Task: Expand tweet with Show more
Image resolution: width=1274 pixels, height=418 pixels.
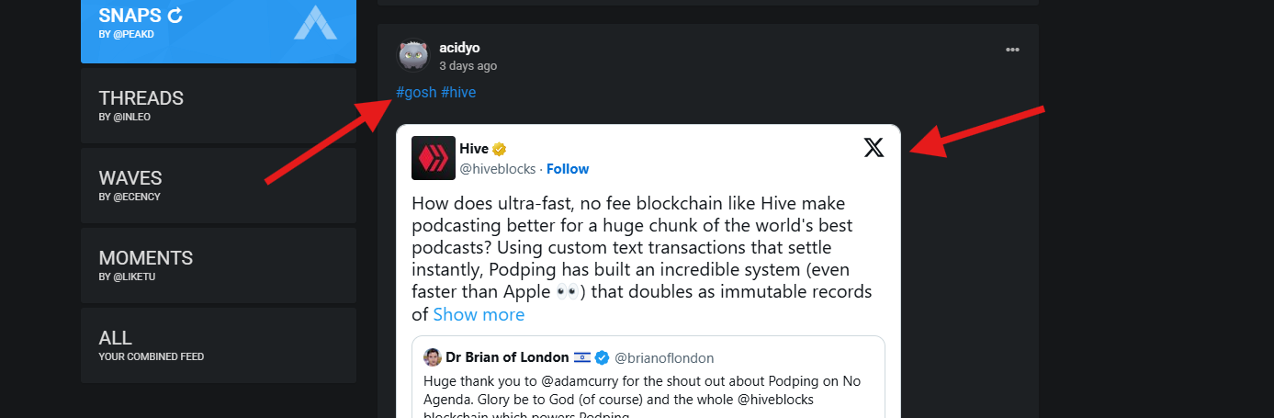Action: 479,314
